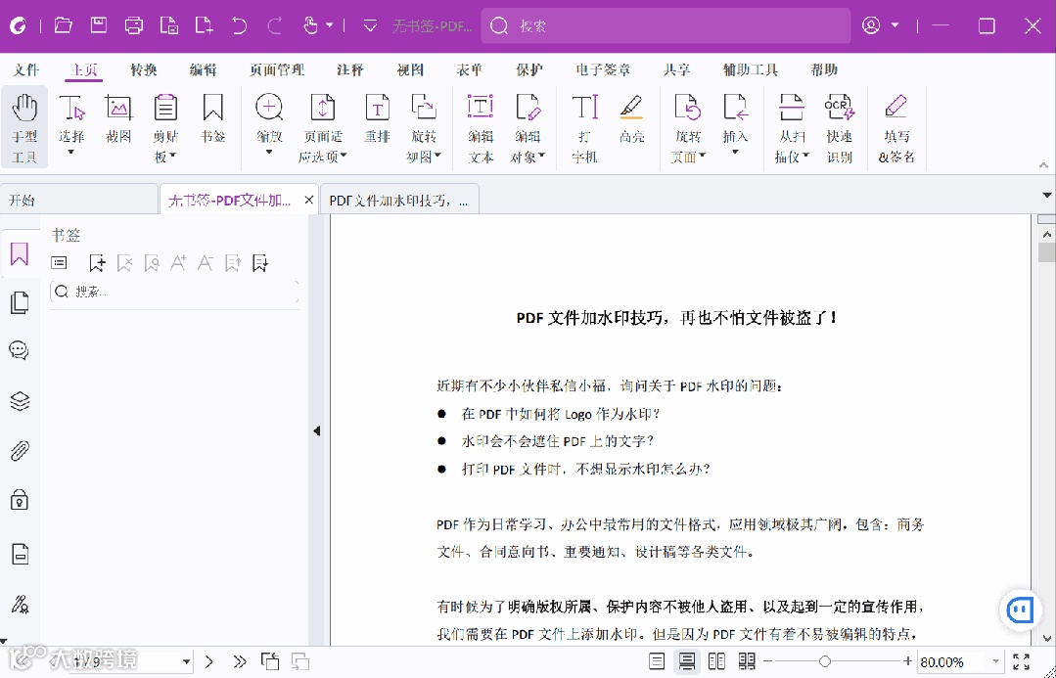This screenshot has width=1056, height=678.
Task: Open the page number dropdown
Action: point(187,661)
